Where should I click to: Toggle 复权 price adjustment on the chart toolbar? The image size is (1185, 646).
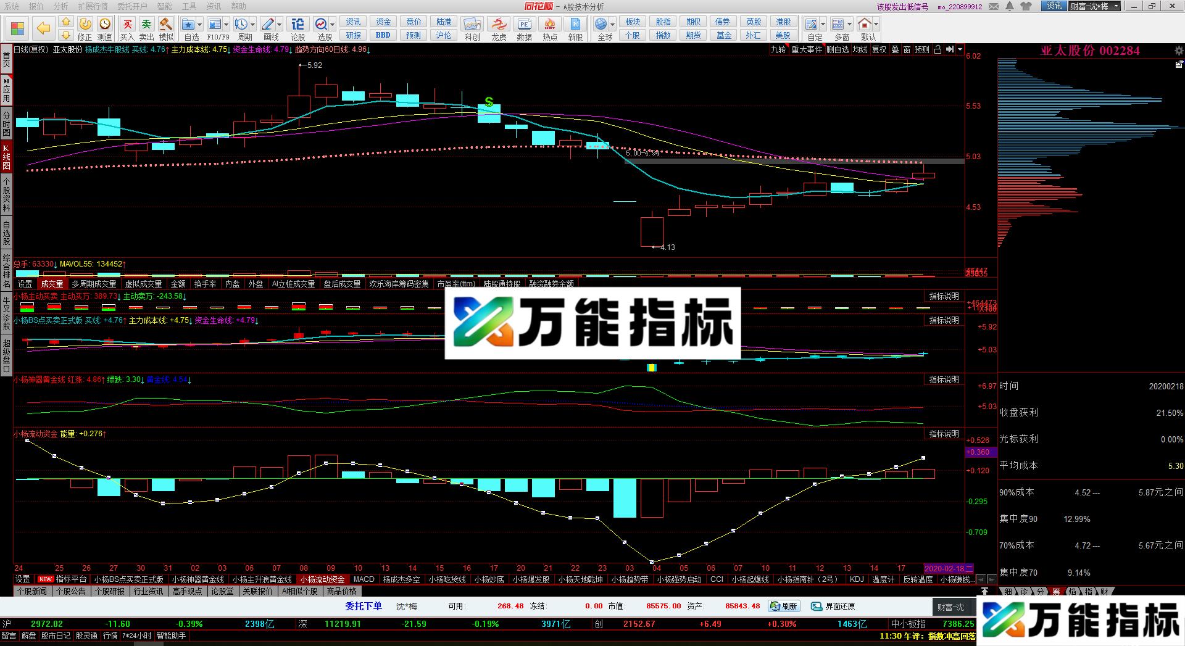point(879,50)
